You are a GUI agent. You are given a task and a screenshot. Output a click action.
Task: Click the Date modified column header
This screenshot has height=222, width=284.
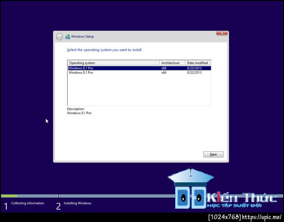(198, 63)
